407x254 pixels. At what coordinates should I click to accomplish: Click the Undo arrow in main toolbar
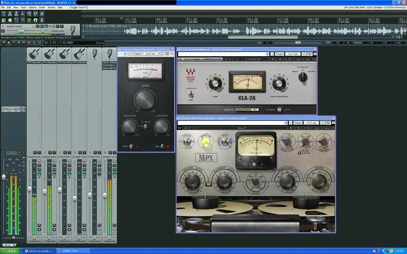29,14
